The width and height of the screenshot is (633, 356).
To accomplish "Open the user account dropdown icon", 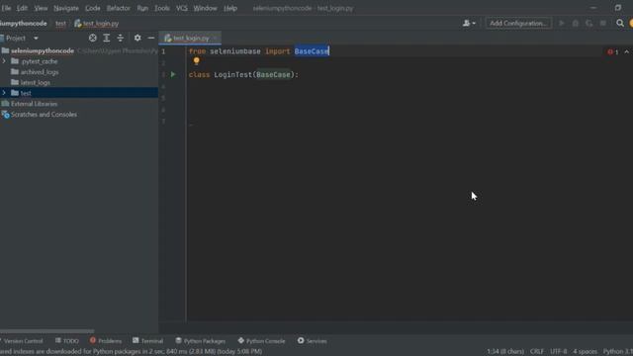I will click(x=469, y=24).
